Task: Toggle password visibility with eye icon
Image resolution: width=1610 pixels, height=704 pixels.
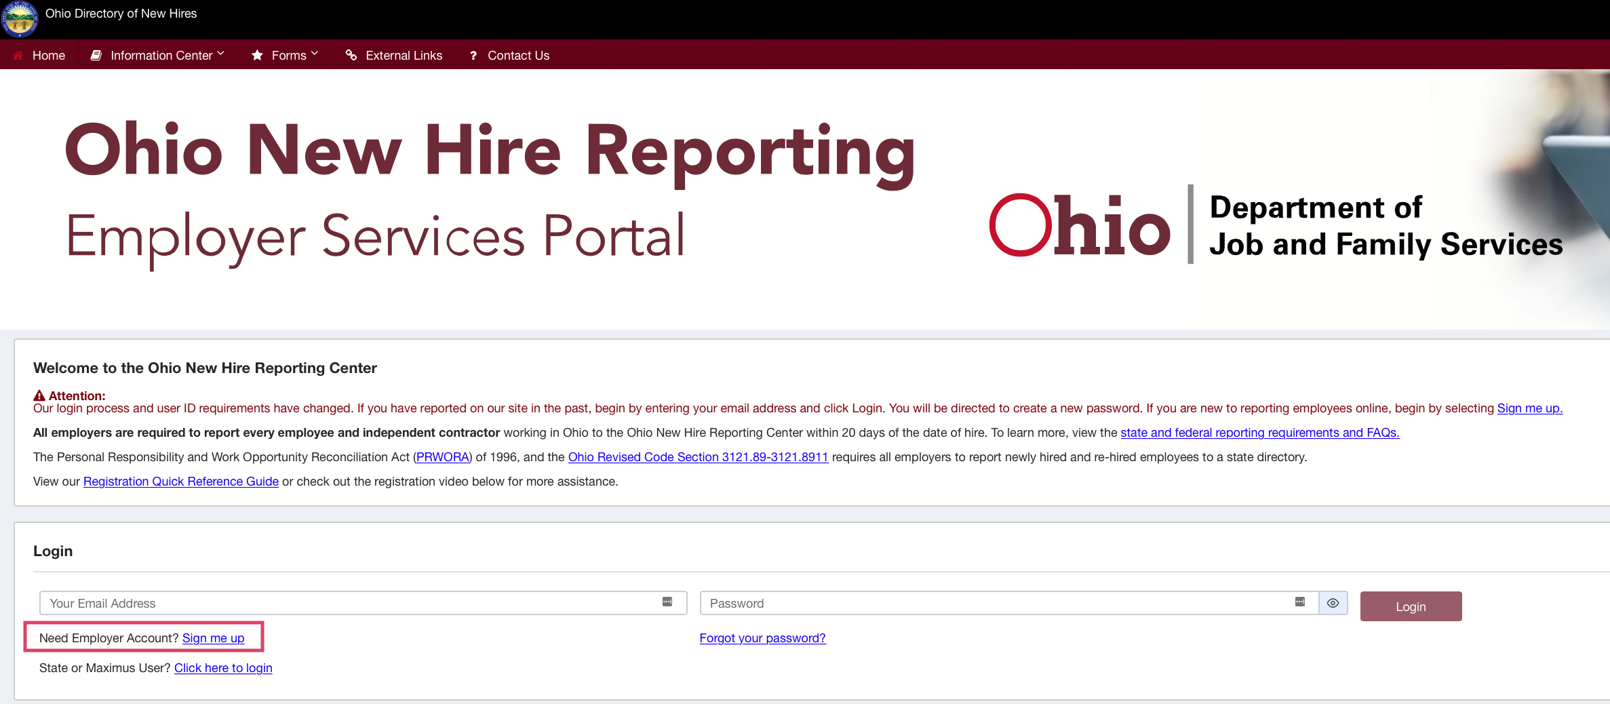Action: click(x=1333, y=603)
